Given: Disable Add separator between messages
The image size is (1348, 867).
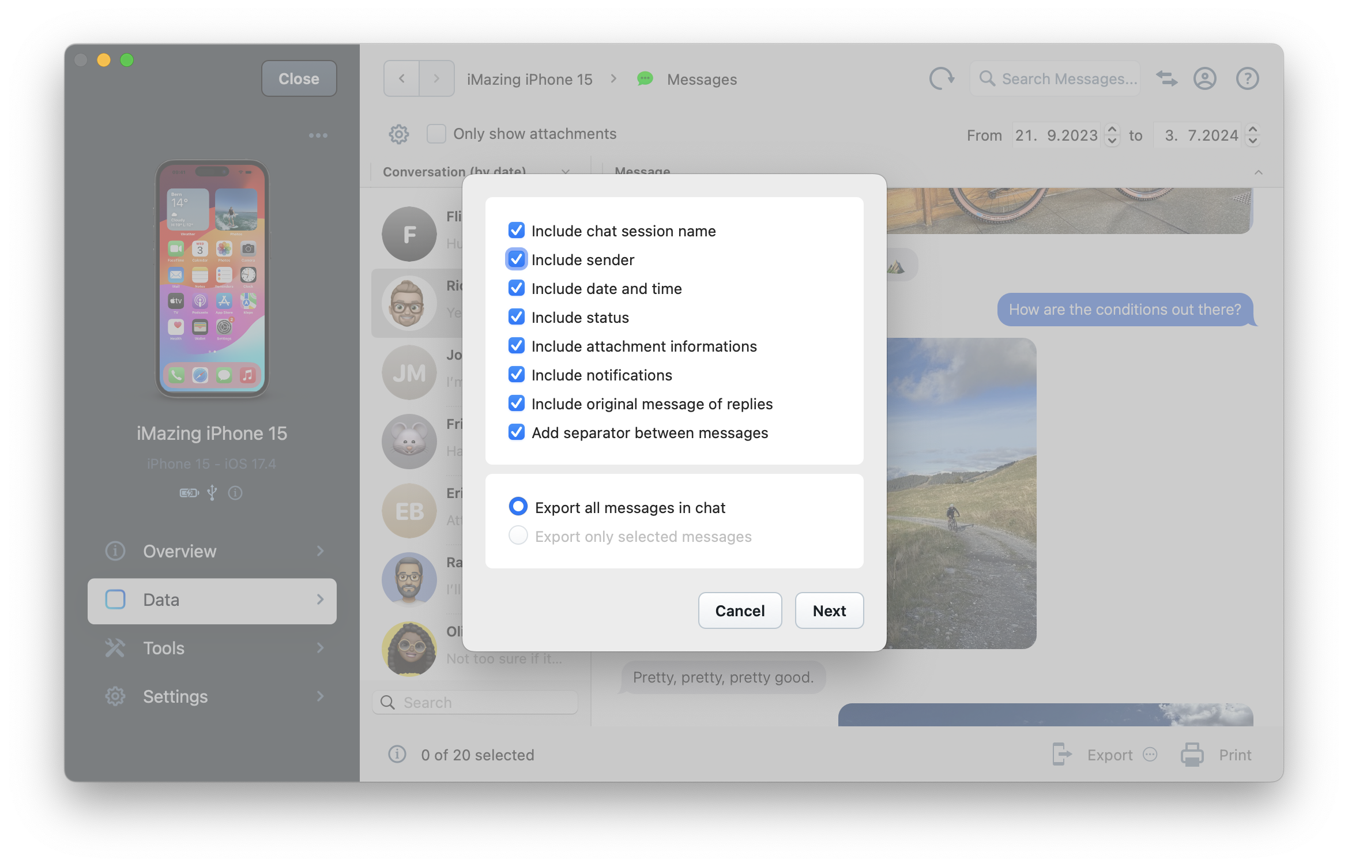Looking at the screenshot, I should pos(517,432).
